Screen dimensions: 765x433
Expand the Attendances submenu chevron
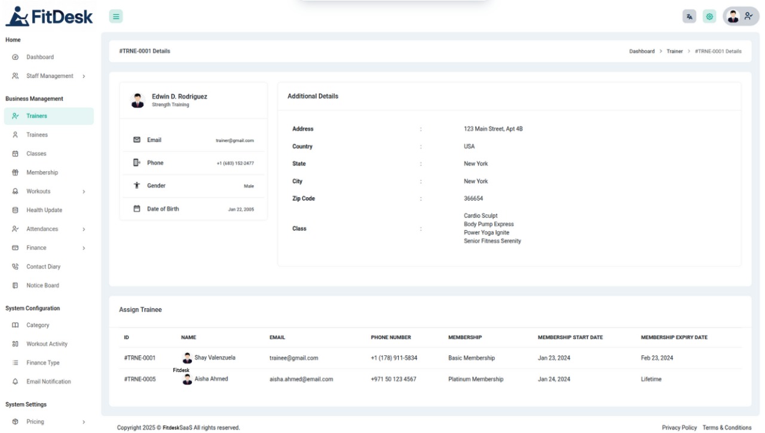click(84, 229)
